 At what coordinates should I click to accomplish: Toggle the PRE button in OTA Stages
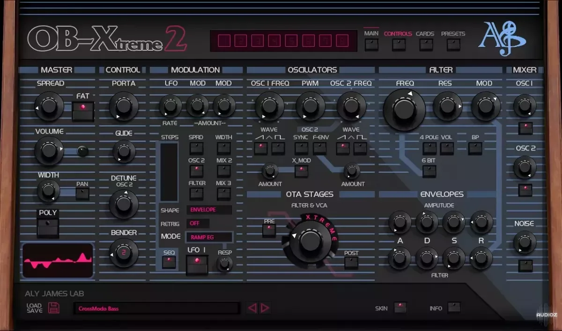(x=269, y=230)
